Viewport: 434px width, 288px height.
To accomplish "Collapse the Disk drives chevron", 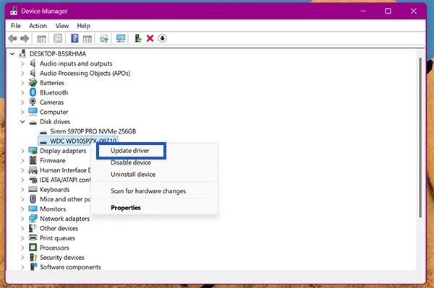I will pos(22,122).
